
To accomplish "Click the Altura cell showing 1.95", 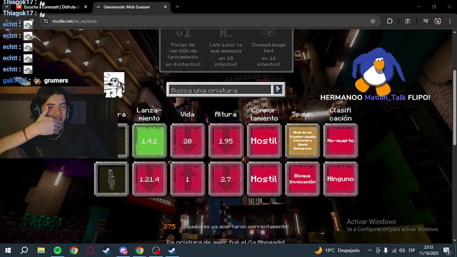I will [226, 141].
